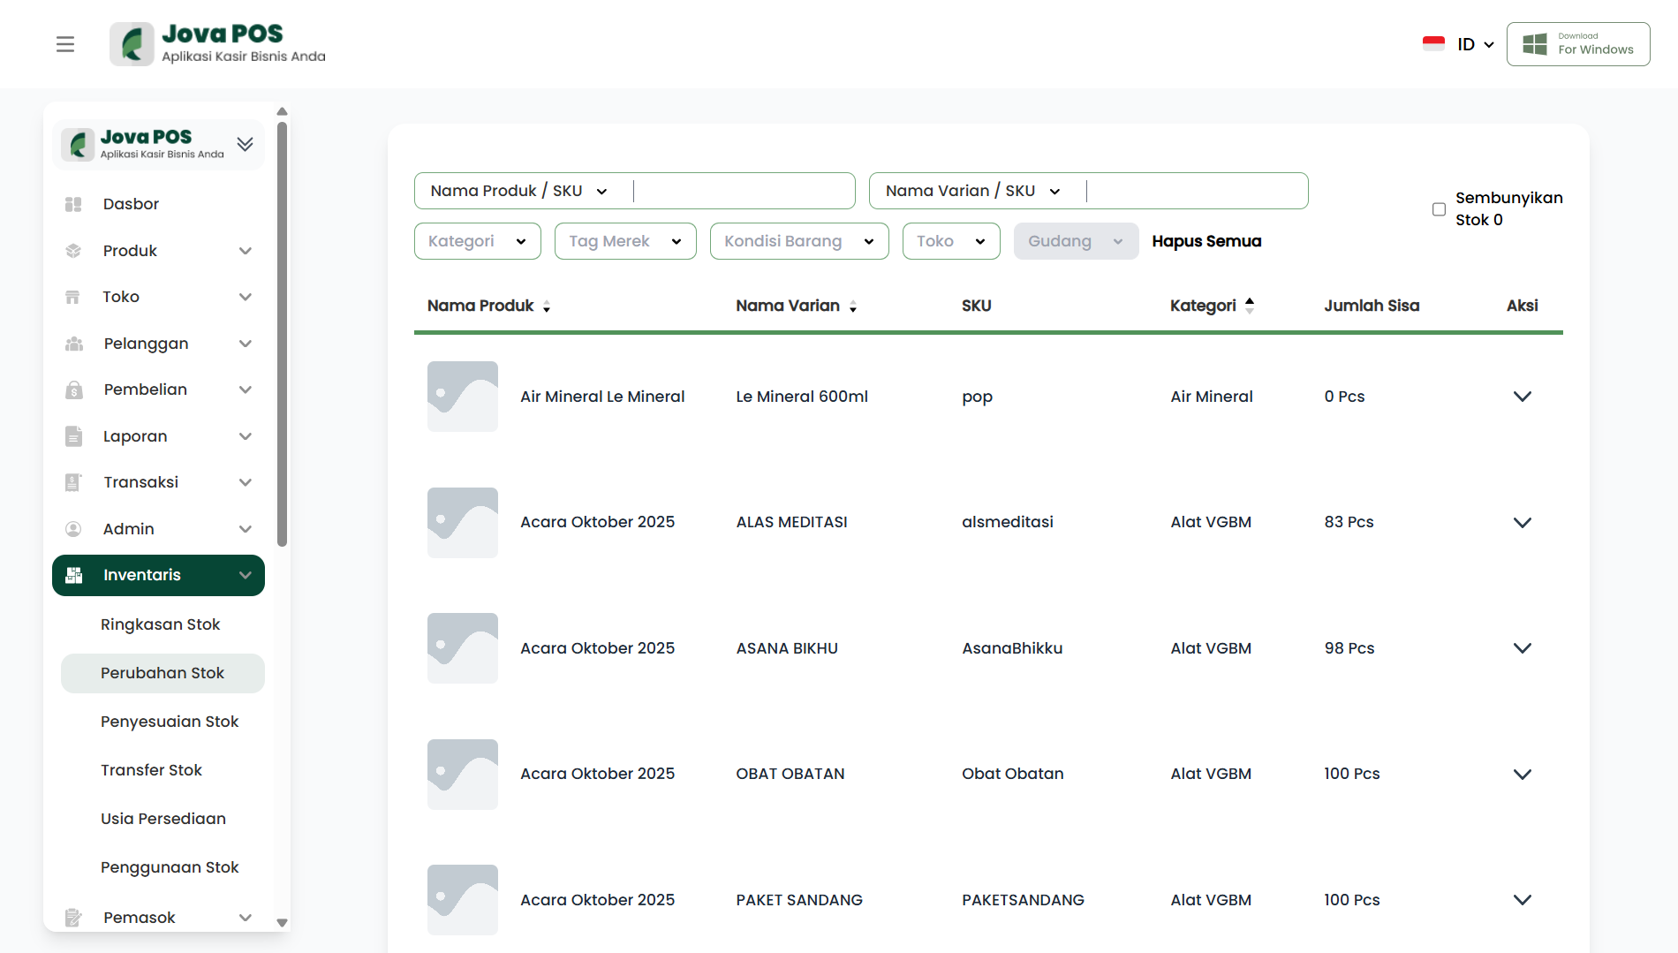Open the Kategori filter dropdown
The height and width of the screenshot is (953, 1678).
pyautogui.click(x=477, y=241)
